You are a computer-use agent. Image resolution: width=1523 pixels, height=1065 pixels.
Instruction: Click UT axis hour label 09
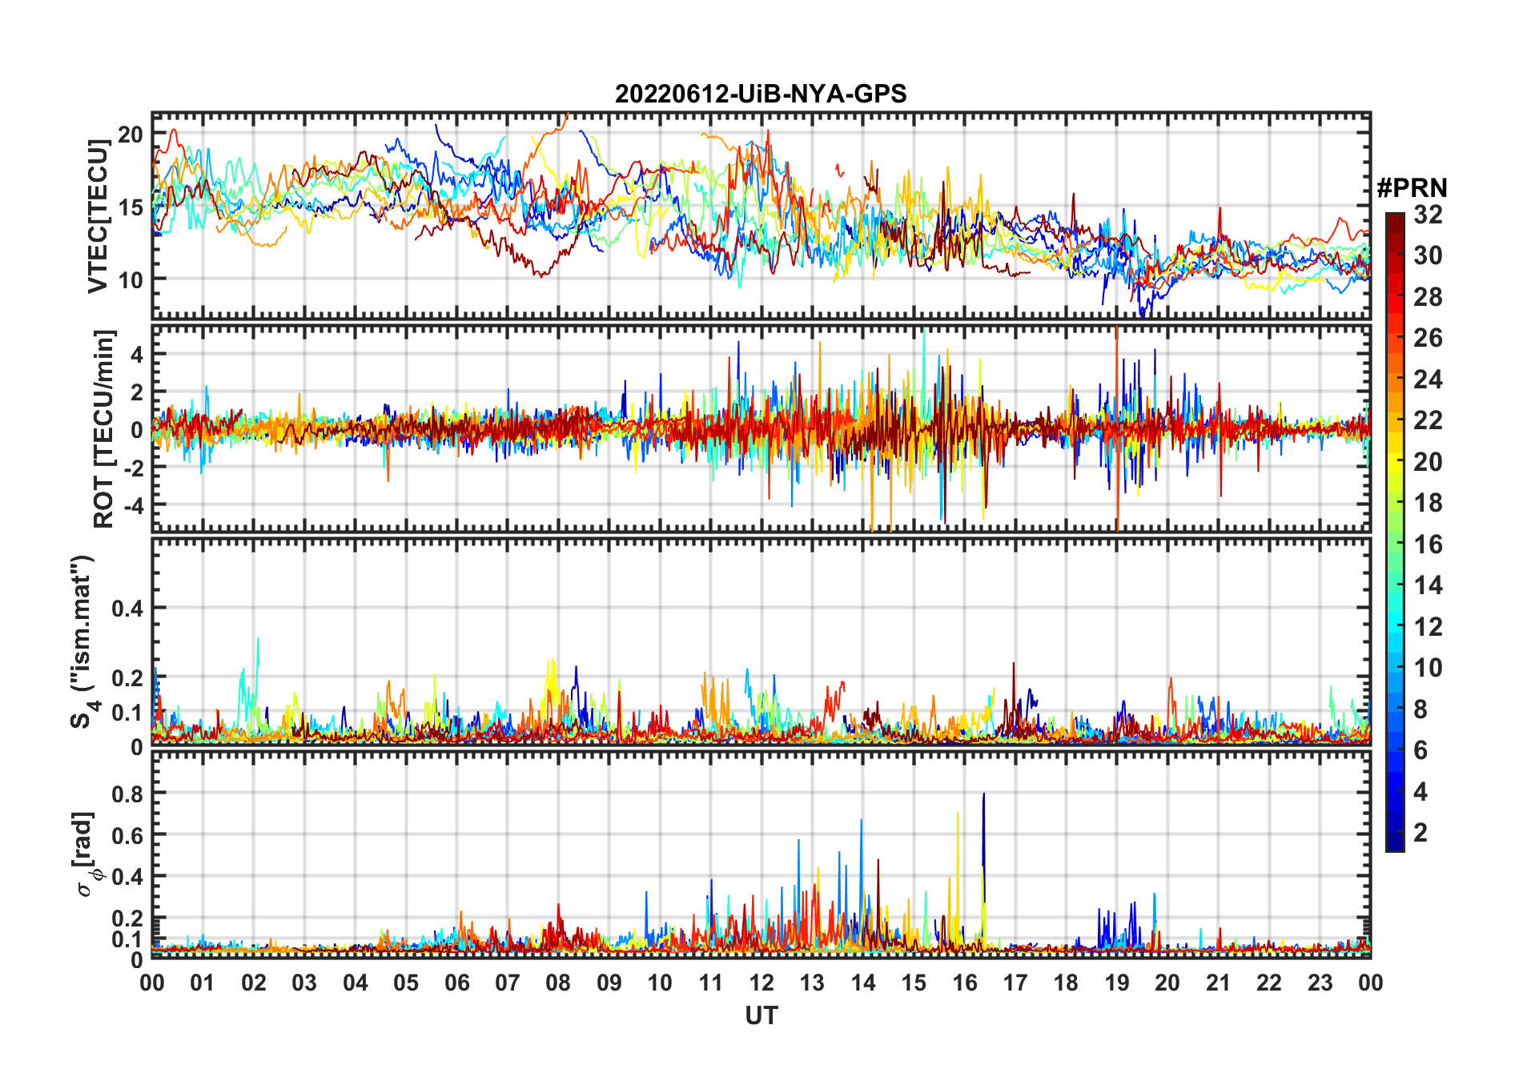click(609, 983)
